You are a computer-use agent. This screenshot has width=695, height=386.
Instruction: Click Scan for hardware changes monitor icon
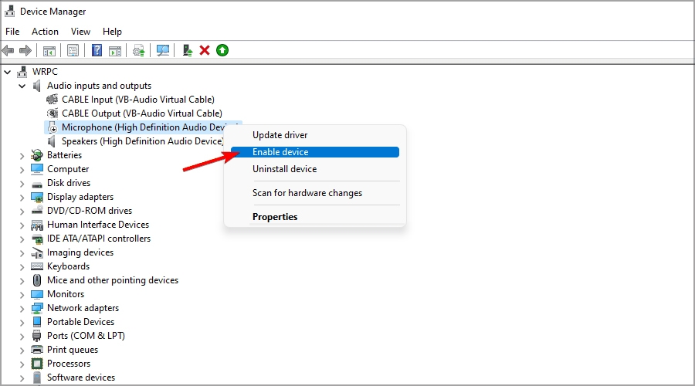click(x=163, y=50)
